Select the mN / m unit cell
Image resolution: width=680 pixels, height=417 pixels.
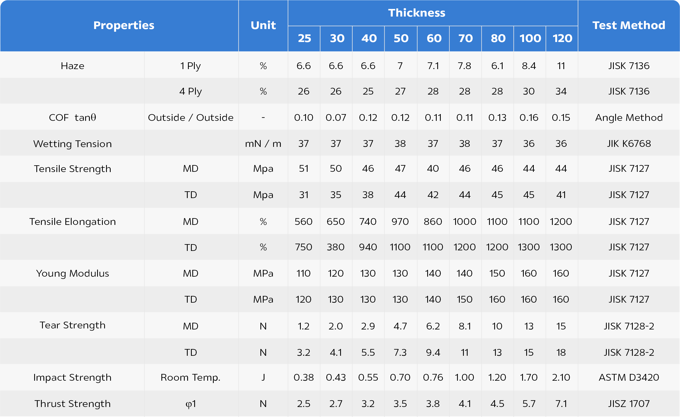[x=263, y=144]
